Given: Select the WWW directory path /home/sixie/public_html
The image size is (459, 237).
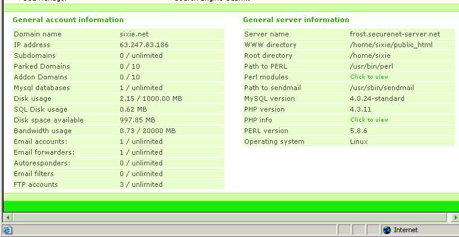Looking at the screenshot, I should click(391, 45).
